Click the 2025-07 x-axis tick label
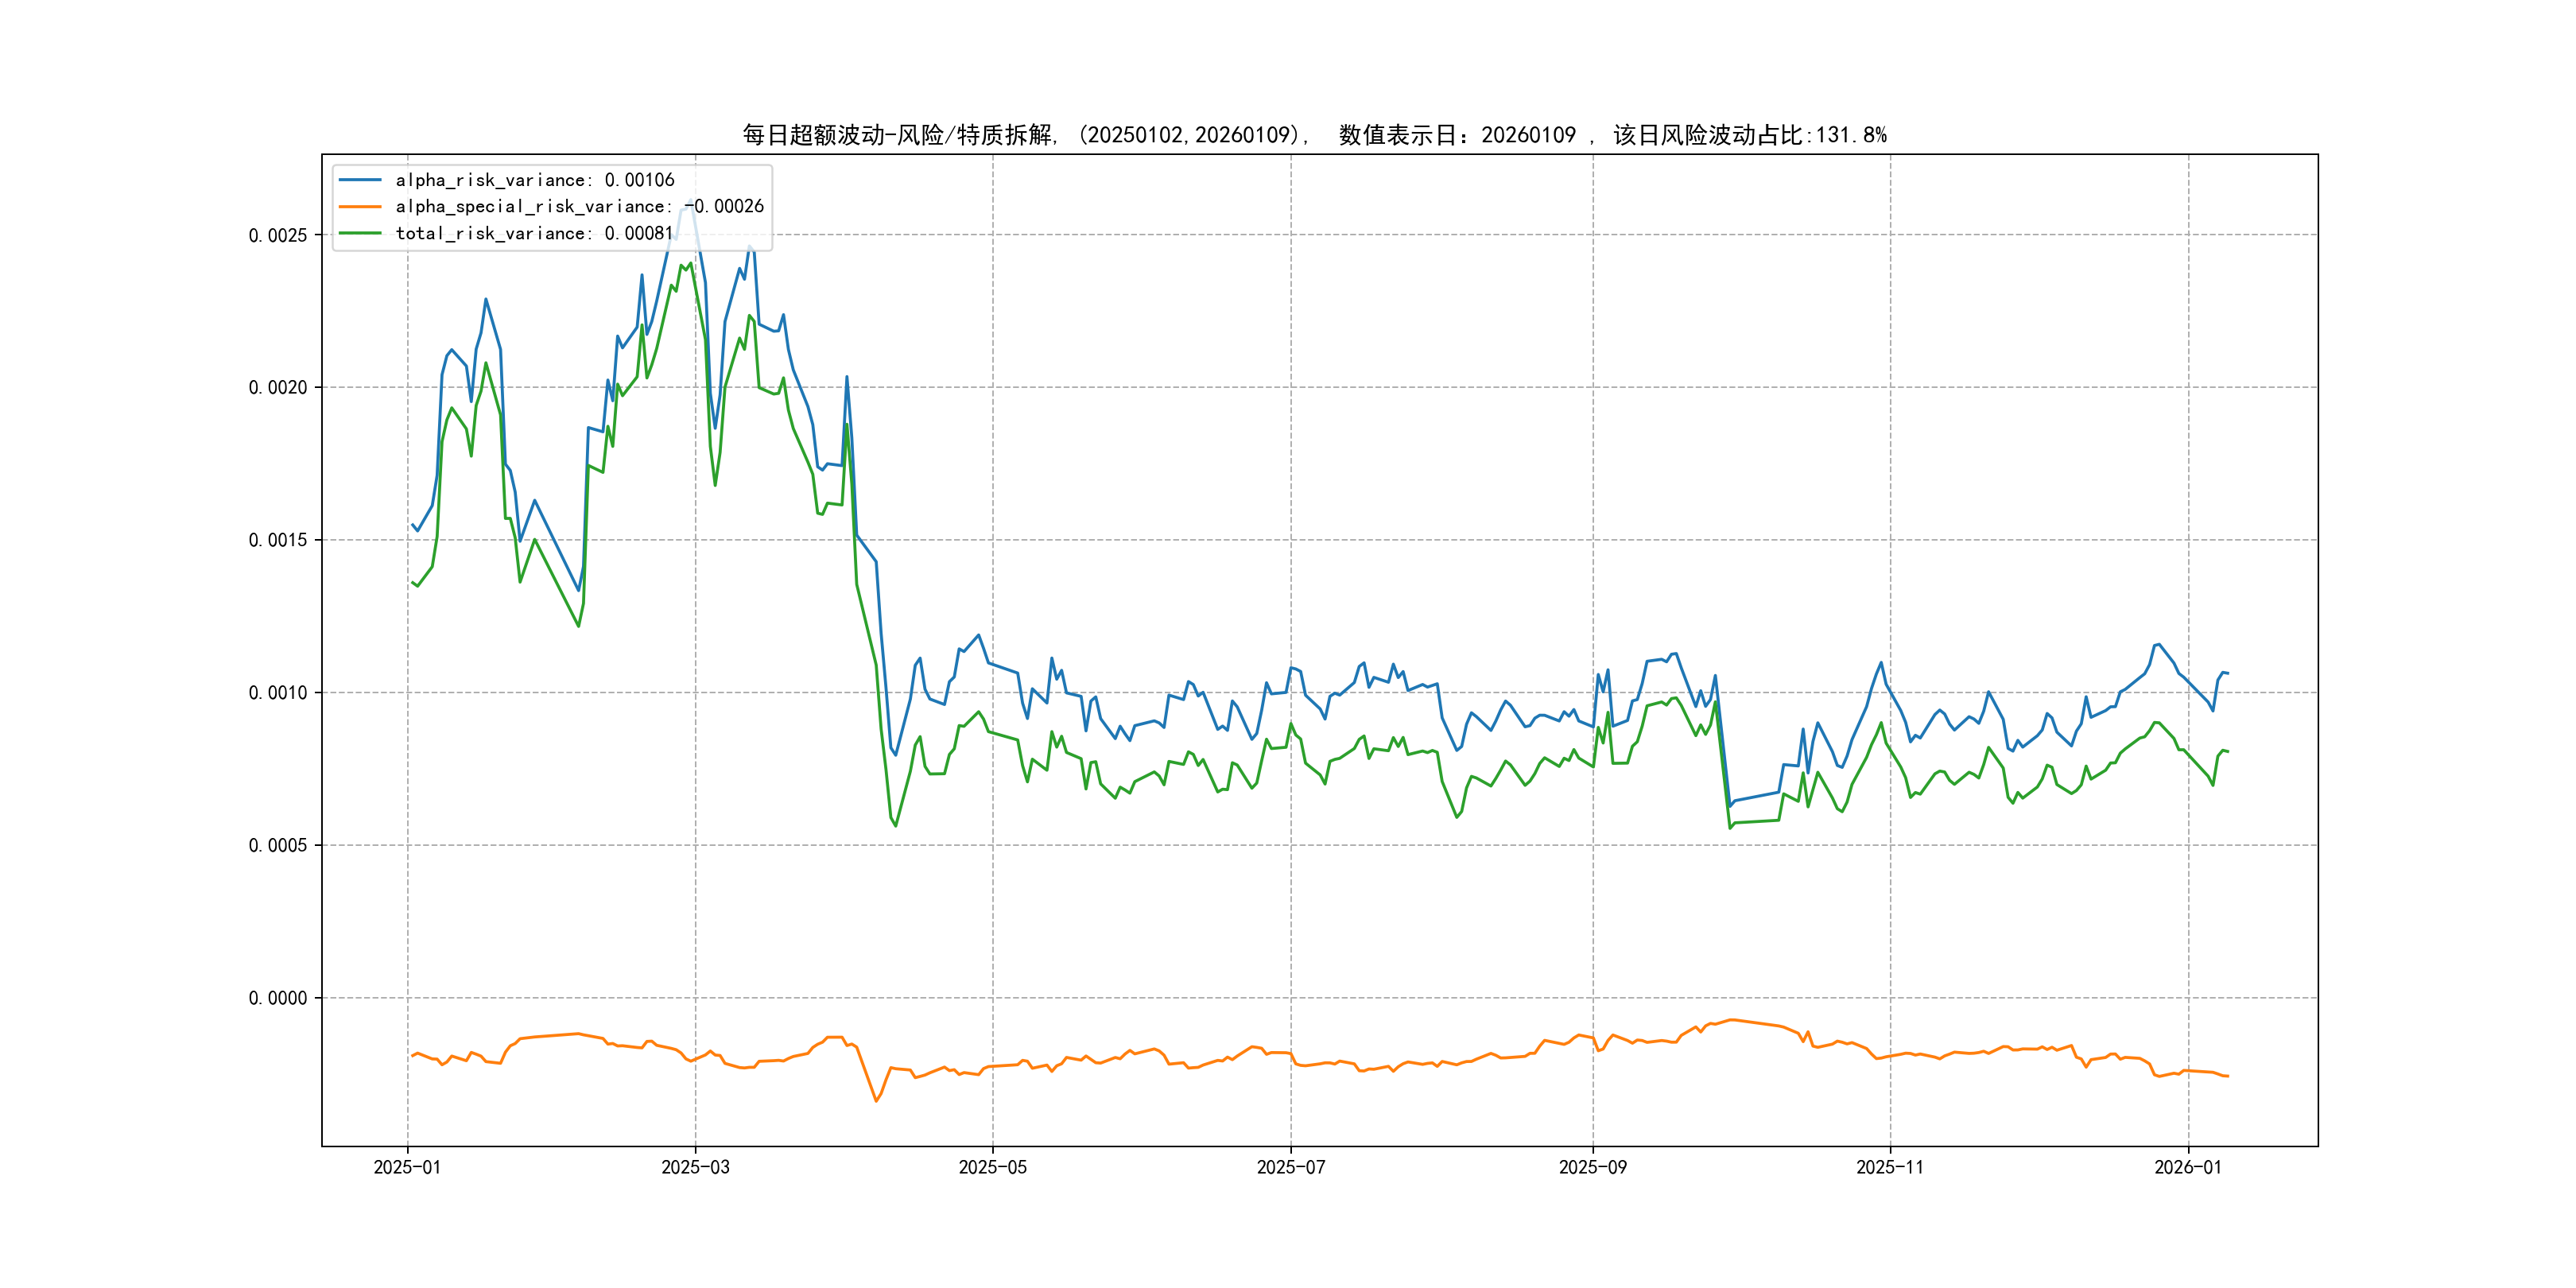This screenshot has width=2576, height=1288. pyautogui.click(x=1290, y=1167)
